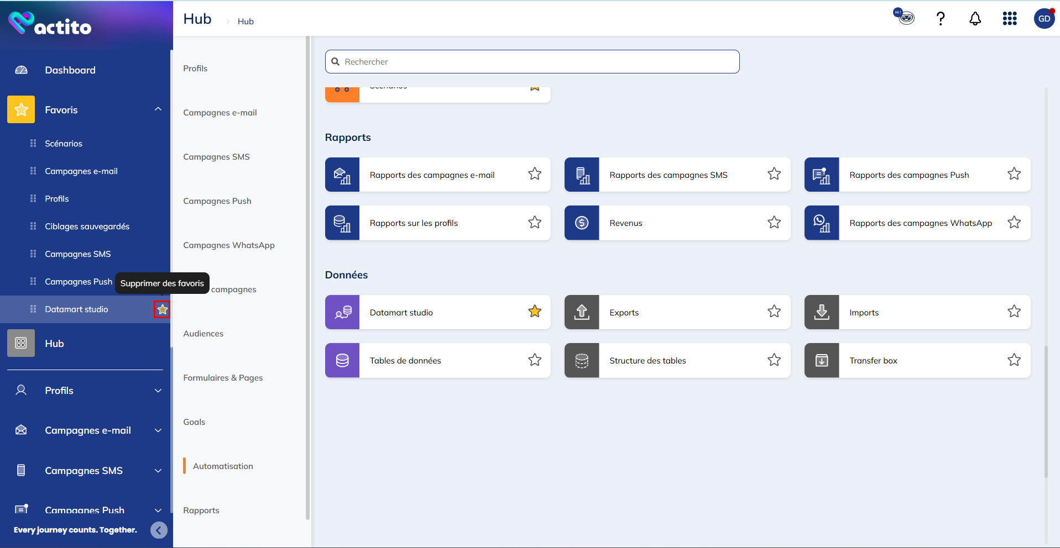Image resolution: width=1060 pixels, height=548 pixels.
Task: Open the Dashboard link in sidebar
Action: (x=70, y=70)
